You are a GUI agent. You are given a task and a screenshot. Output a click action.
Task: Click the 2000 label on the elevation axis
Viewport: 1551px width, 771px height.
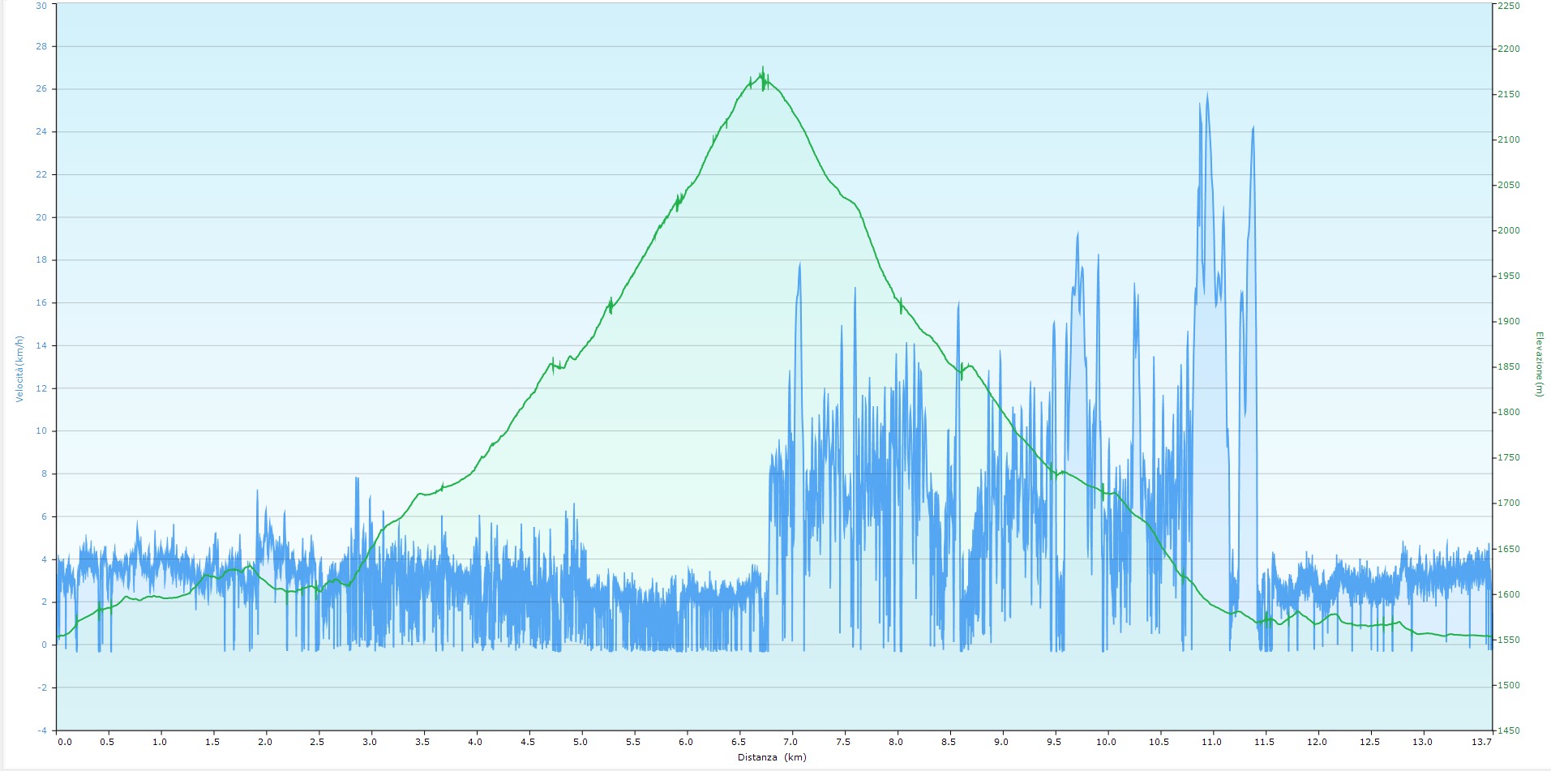tap(1508, 230)
